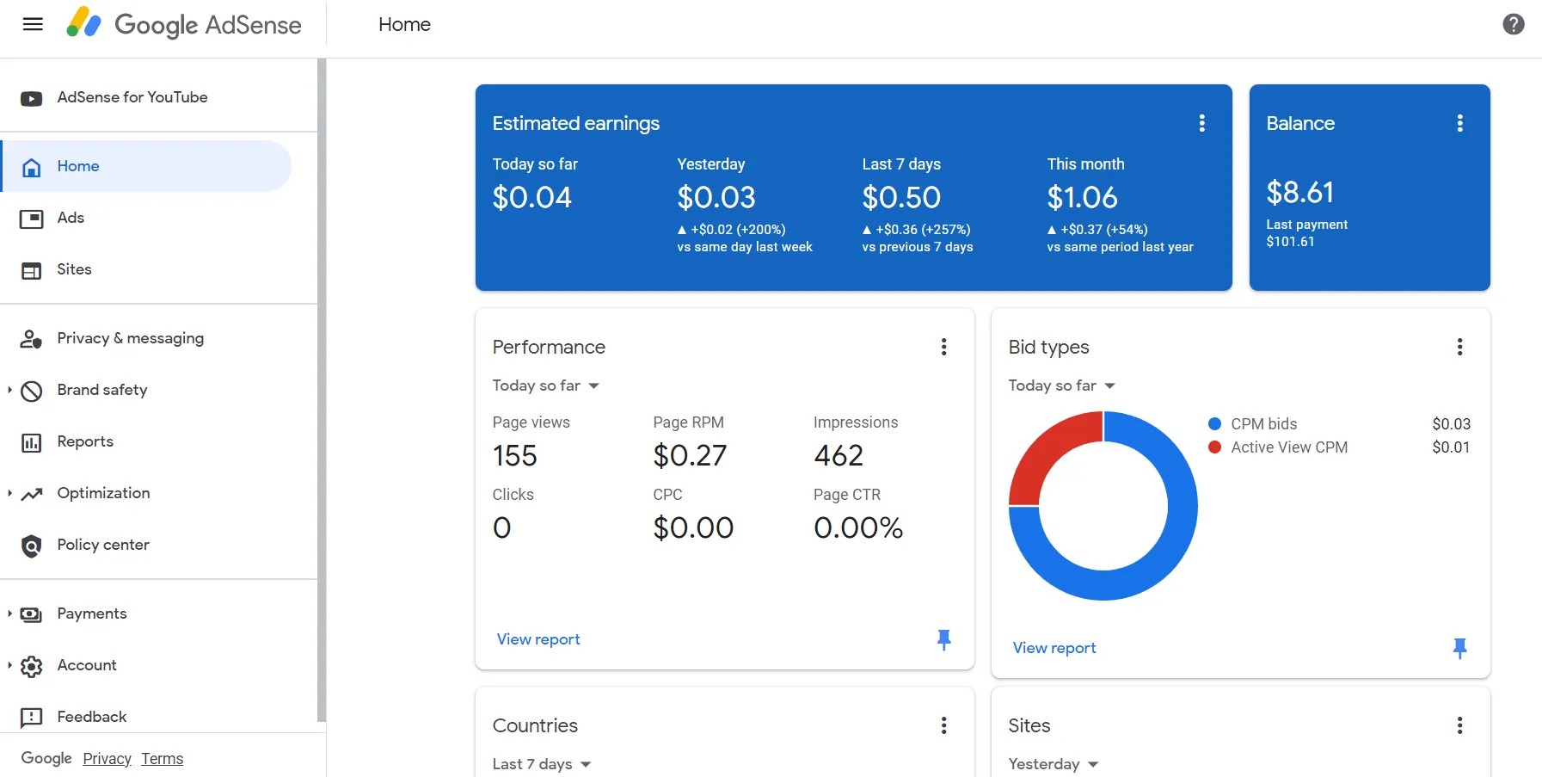Click the This month $1.06 earnings value

pos(1082,198)
